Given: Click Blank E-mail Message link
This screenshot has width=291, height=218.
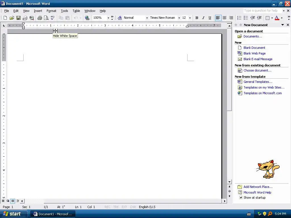Looking at the screenshot, I should (258, 59).
